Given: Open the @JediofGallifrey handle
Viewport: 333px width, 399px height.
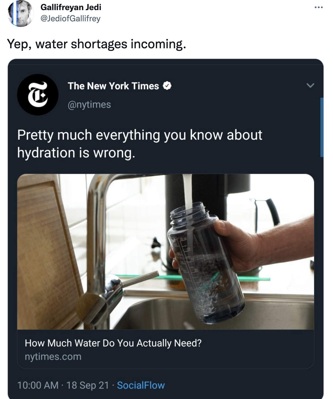Looking at the screenshot, I should coord(71,19).
